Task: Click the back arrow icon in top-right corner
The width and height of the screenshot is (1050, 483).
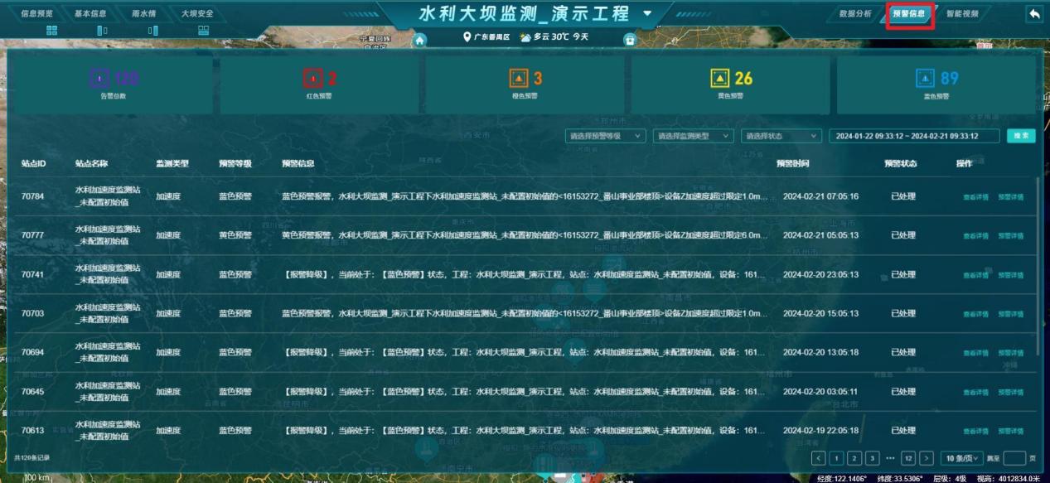Action: click(x=1034, y=14)
